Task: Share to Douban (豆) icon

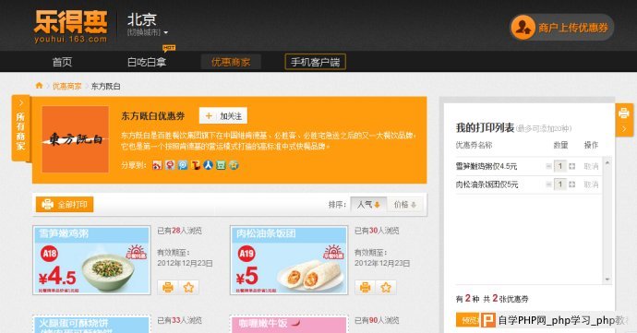Action: pyautogui.click(x=221, y=165)
